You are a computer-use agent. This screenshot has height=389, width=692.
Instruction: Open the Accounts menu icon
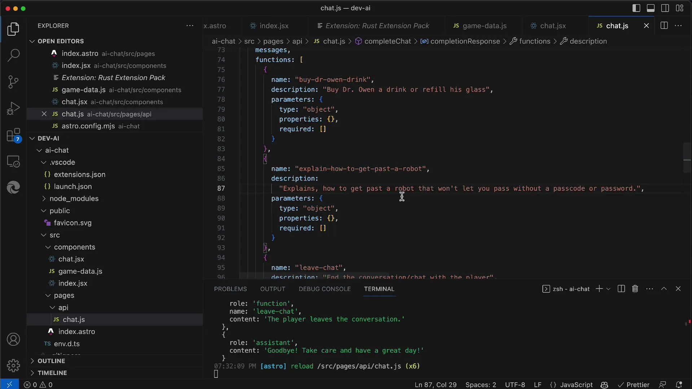coord(13,340)
